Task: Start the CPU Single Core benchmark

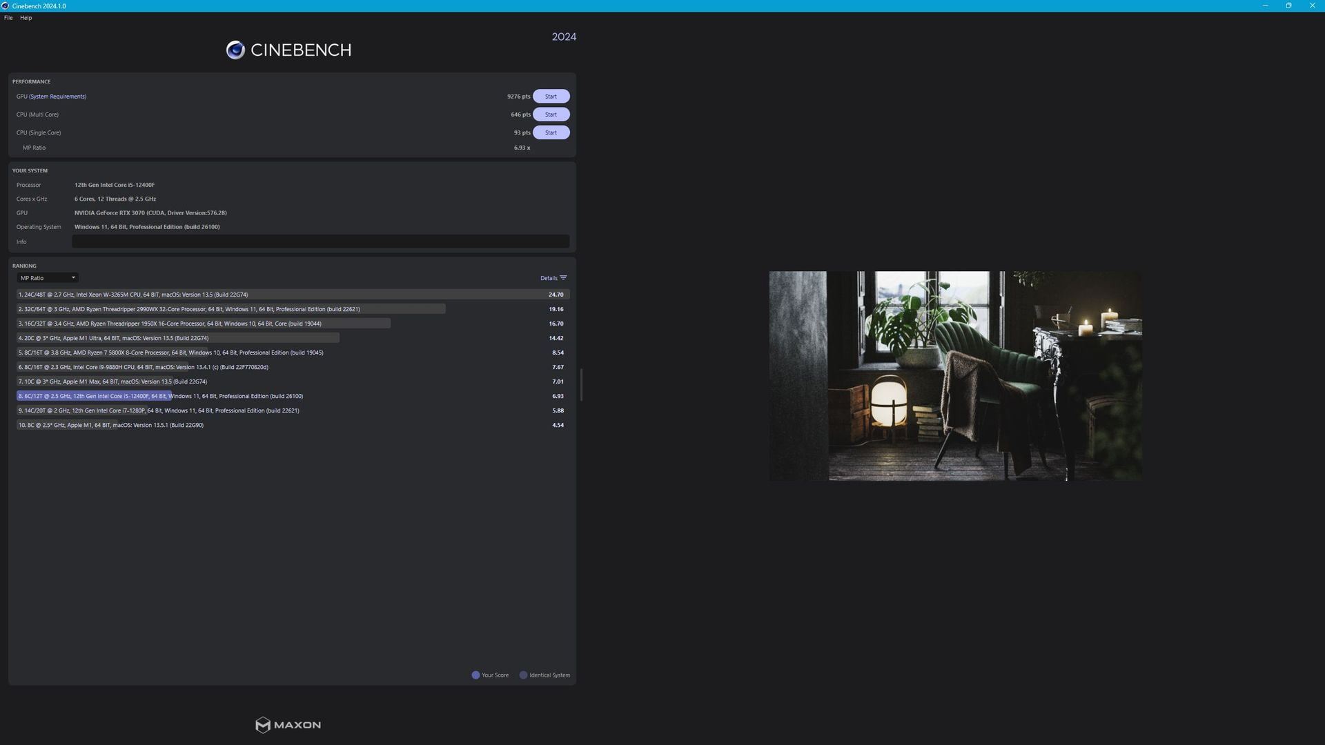Action: [551, 132]
